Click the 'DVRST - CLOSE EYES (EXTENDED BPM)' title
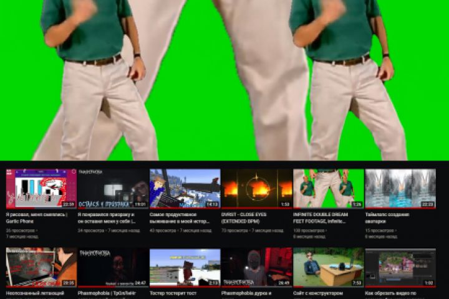 click(x=244, y=218)
